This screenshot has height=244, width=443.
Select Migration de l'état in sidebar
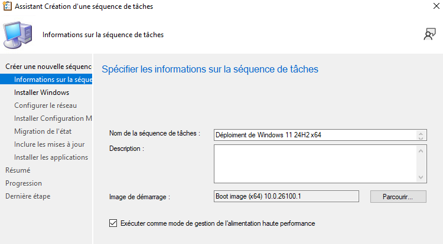[43, 131]
